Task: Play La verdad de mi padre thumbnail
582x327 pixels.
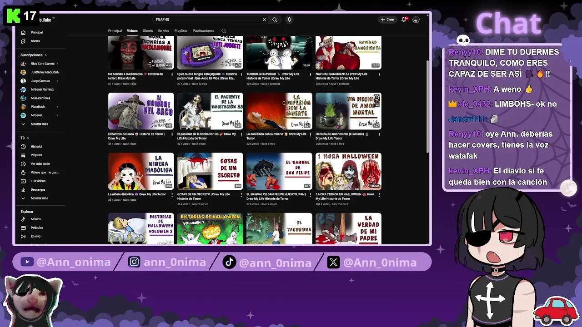Action: tap(348, 228)
